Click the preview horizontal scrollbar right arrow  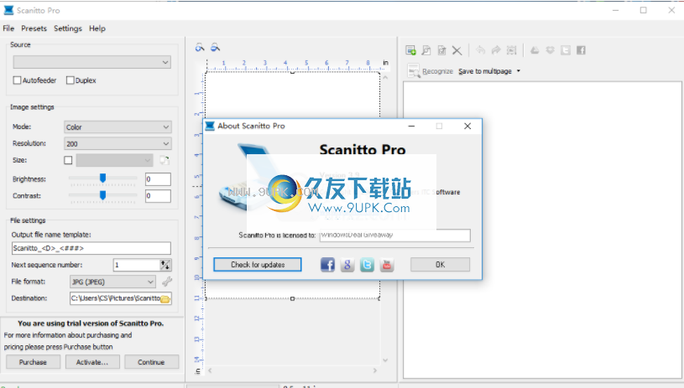pos(374,370)
